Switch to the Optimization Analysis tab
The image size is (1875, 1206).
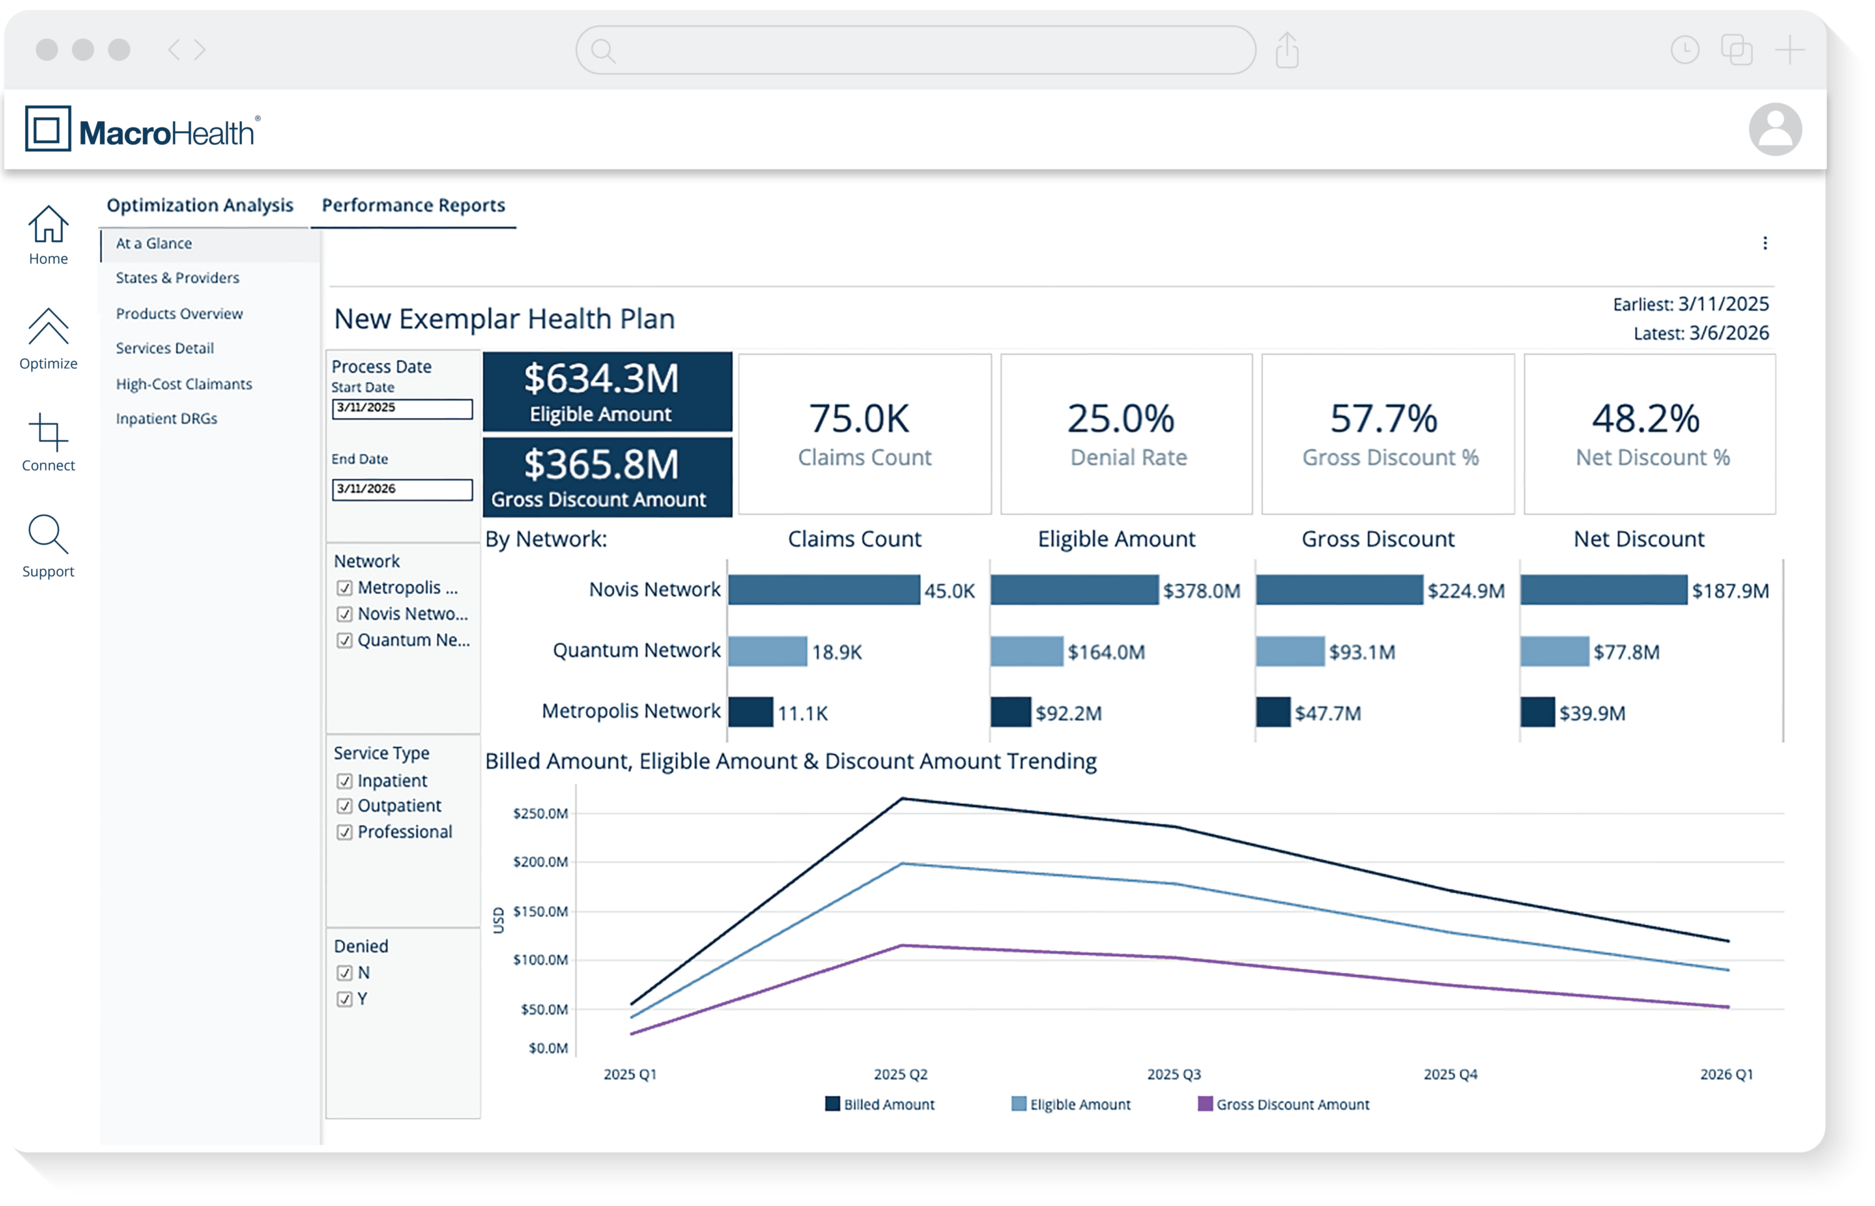point(200,205)
